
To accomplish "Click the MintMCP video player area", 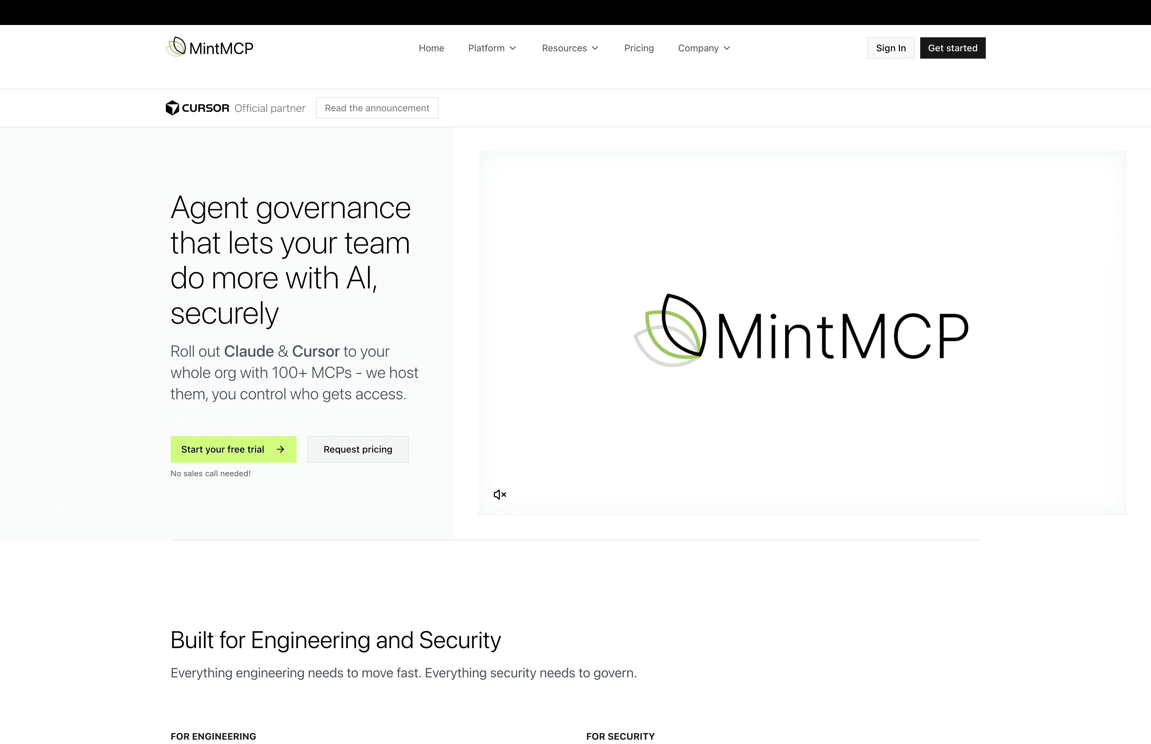I will click(x=802, y=425).
